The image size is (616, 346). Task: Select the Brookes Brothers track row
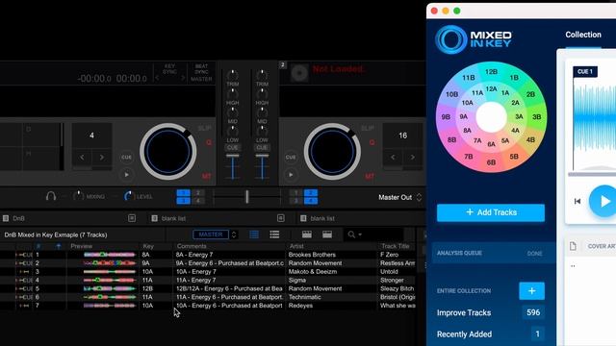point(208,255)
